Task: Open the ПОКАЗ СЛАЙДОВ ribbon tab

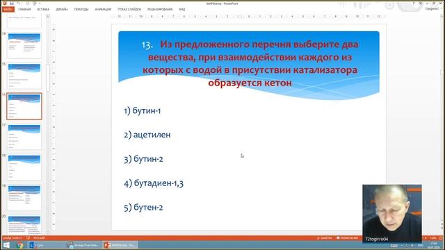Action: pos(129,9)
